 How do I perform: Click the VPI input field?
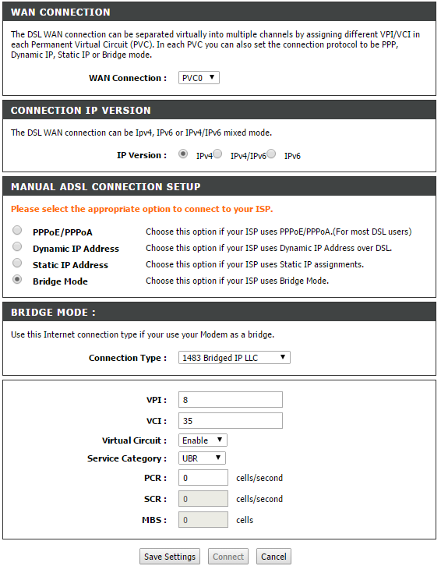(x=230, y=399)
